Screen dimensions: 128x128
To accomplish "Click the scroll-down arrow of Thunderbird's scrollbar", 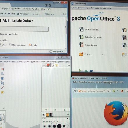I will click(x=66, y=48).
